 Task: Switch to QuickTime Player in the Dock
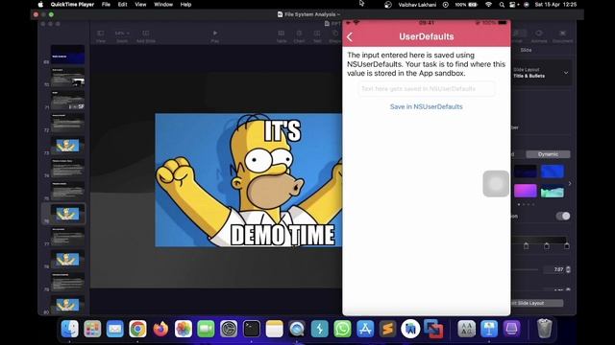(x=297, y=329)
